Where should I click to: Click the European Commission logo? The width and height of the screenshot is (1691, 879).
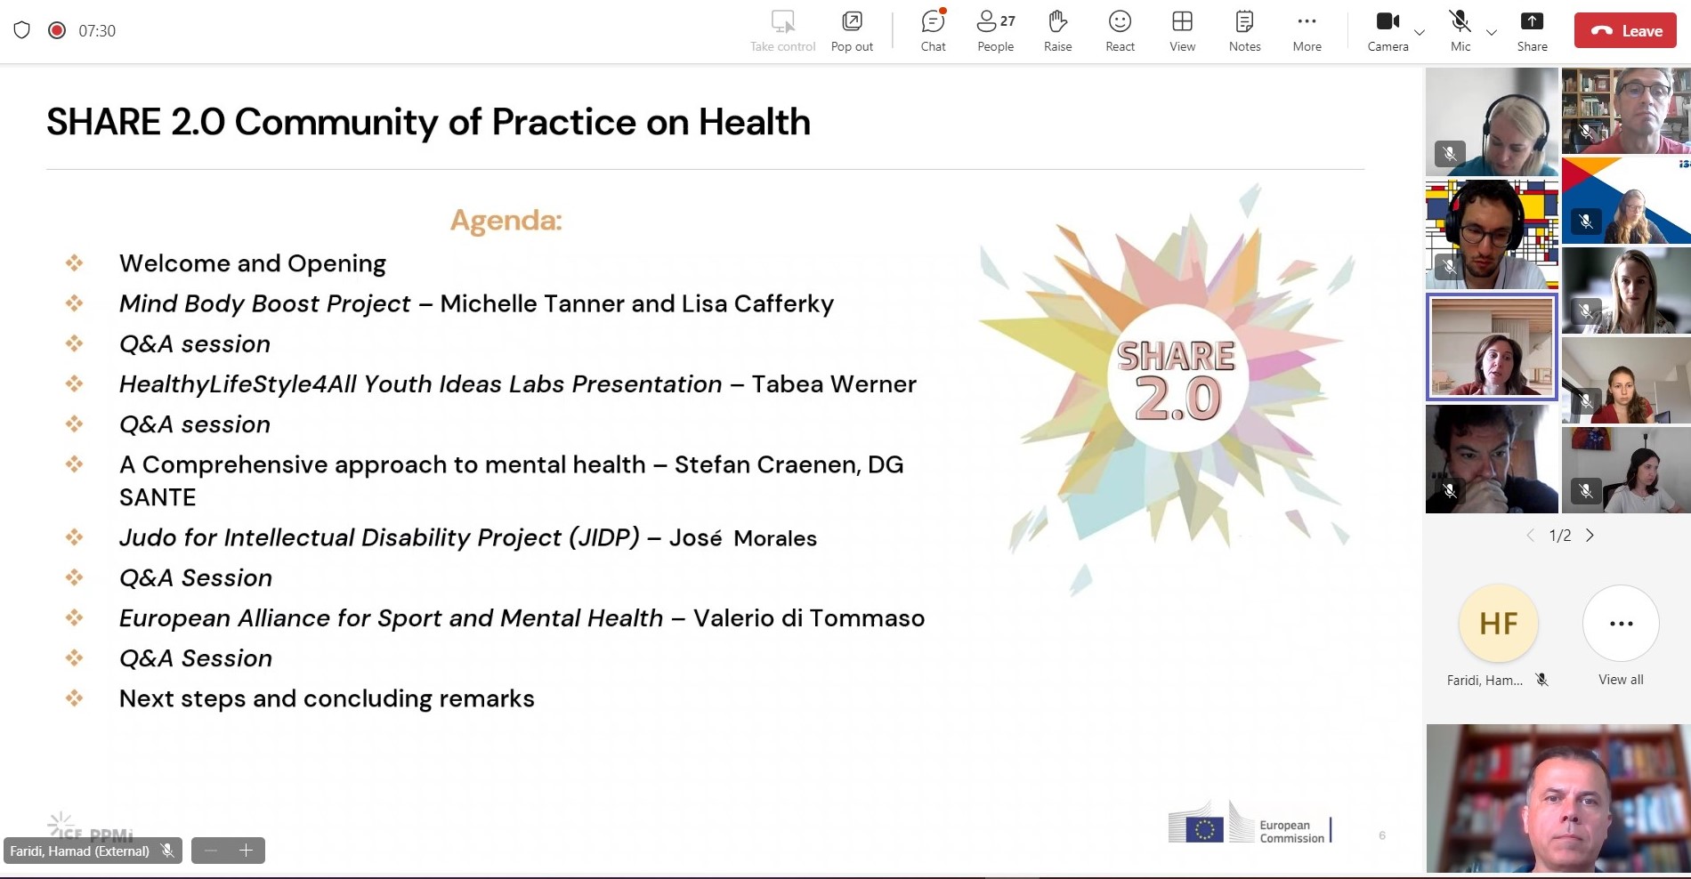1249,823
